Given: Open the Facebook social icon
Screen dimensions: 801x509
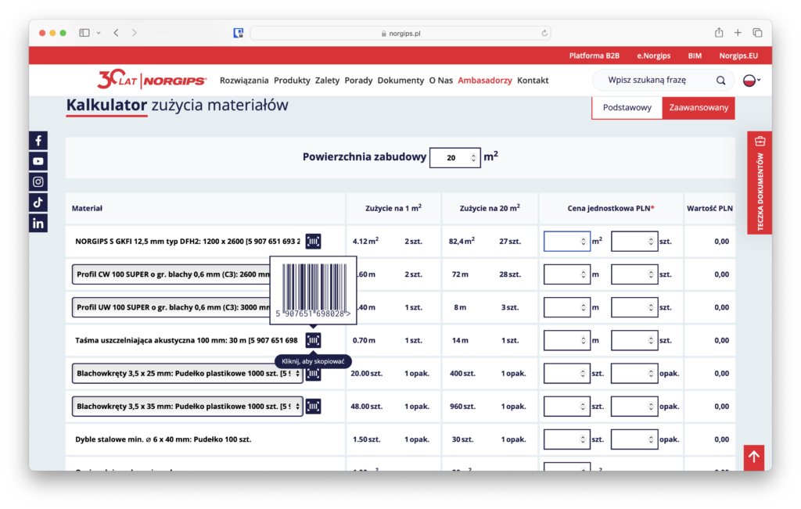Looking at the screenshot, I should [38, 141].
